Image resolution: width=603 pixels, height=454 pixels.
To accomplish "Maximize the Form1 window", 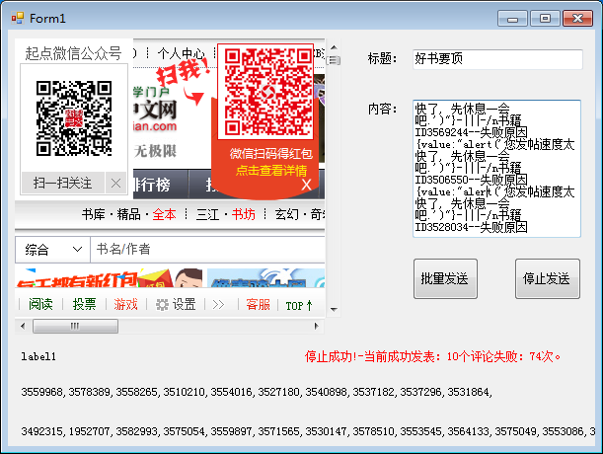I will (545, 18).
